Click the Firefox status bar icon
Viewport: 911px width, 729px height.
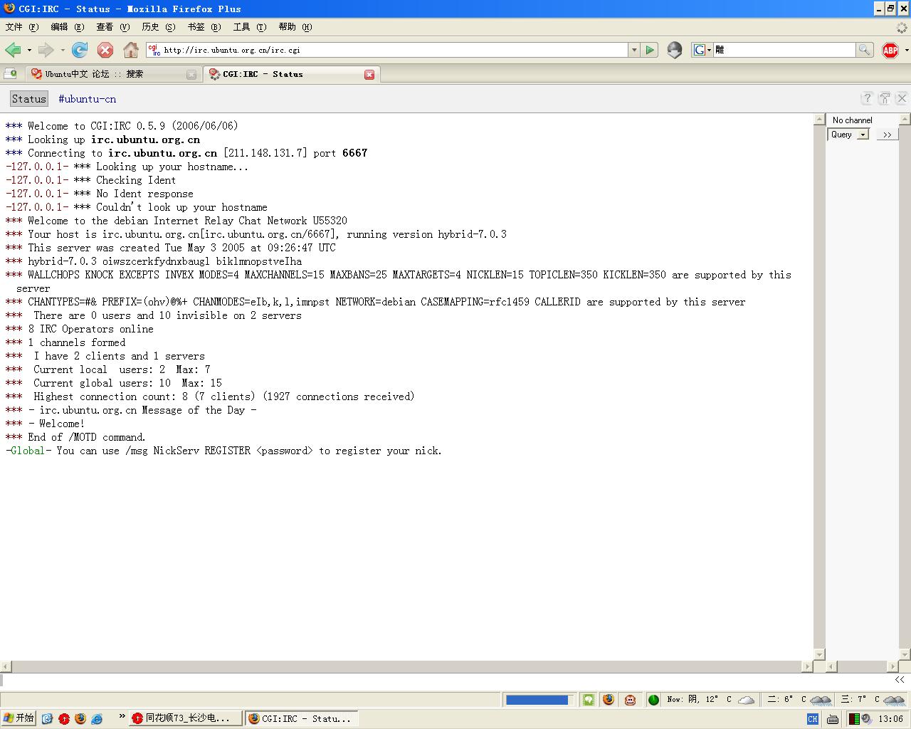[609, 700]
